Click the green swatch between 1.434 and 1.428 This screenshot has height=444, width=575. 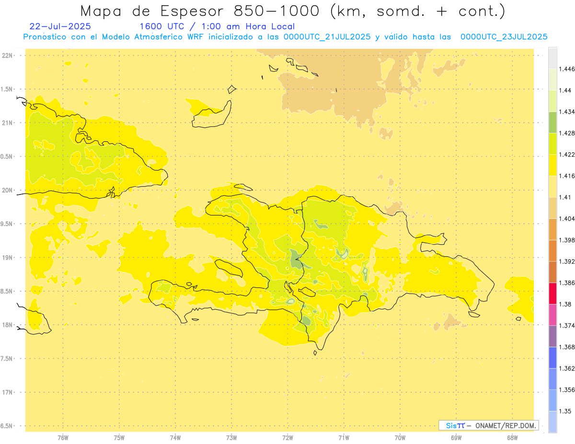(x=552, y=123)
